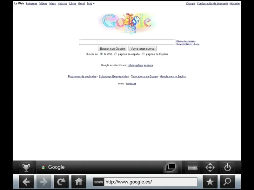Click the address bar showing http://www.google.es/
Screen dimensions: 254x190
[x=150, y=182]
